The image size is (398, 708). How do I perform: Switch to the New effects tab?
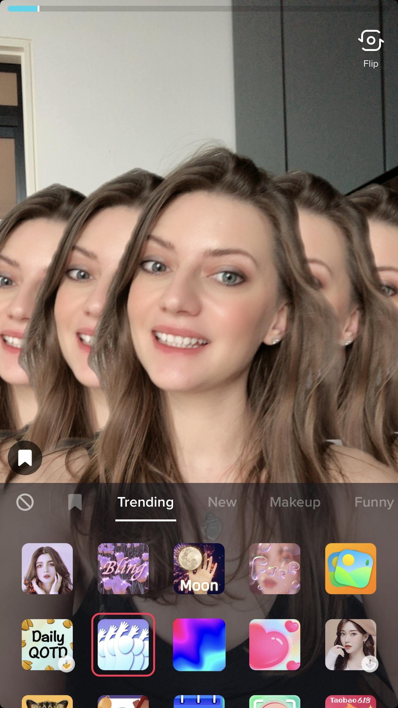click(x=222, y=502)
